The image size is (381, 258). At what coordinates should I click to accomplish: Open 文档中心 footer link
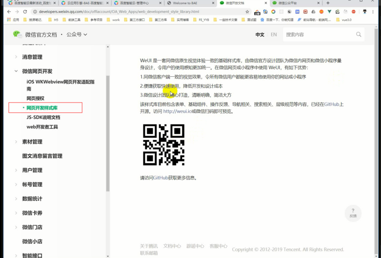click(x=172, y=246)
